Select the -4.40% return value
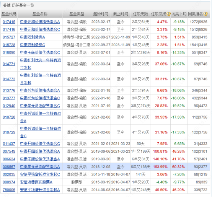 (x=162, y=182)
